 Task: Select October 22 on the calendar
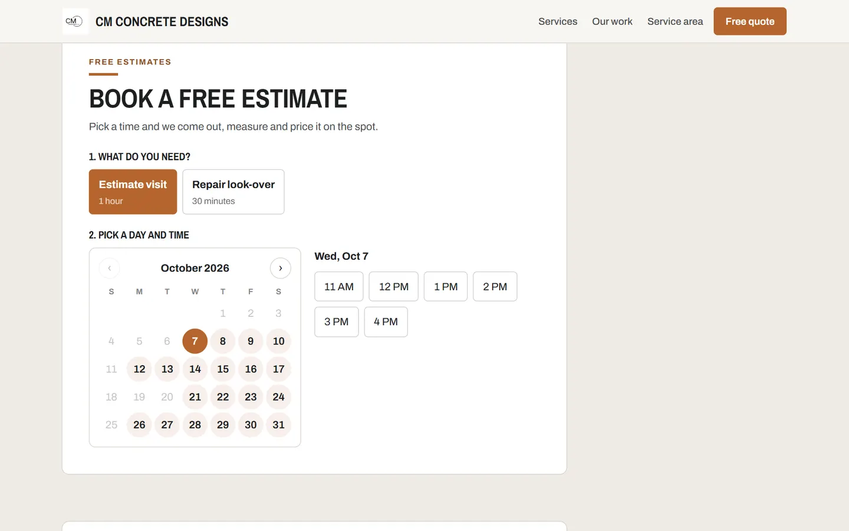(x=223, y=396)
